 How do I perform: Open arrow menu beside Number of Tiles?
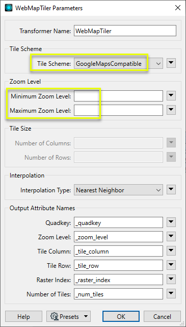pos(171,294)
